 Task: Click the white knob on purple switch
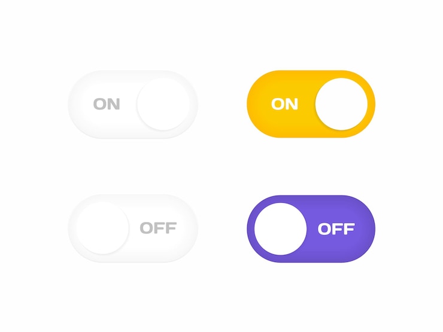[281, 229]
